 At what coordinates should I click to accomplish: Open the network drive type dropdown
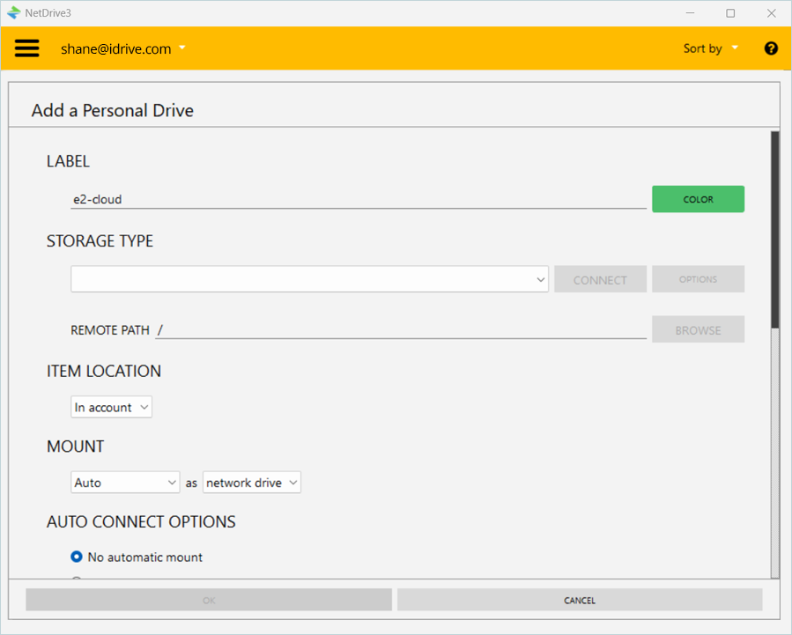point(252,483)
